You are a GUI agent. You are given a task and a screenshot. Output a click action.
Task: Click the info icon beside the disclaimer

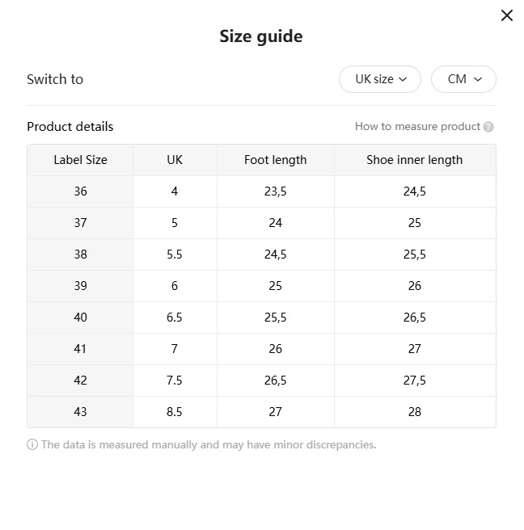pos(32,444)
